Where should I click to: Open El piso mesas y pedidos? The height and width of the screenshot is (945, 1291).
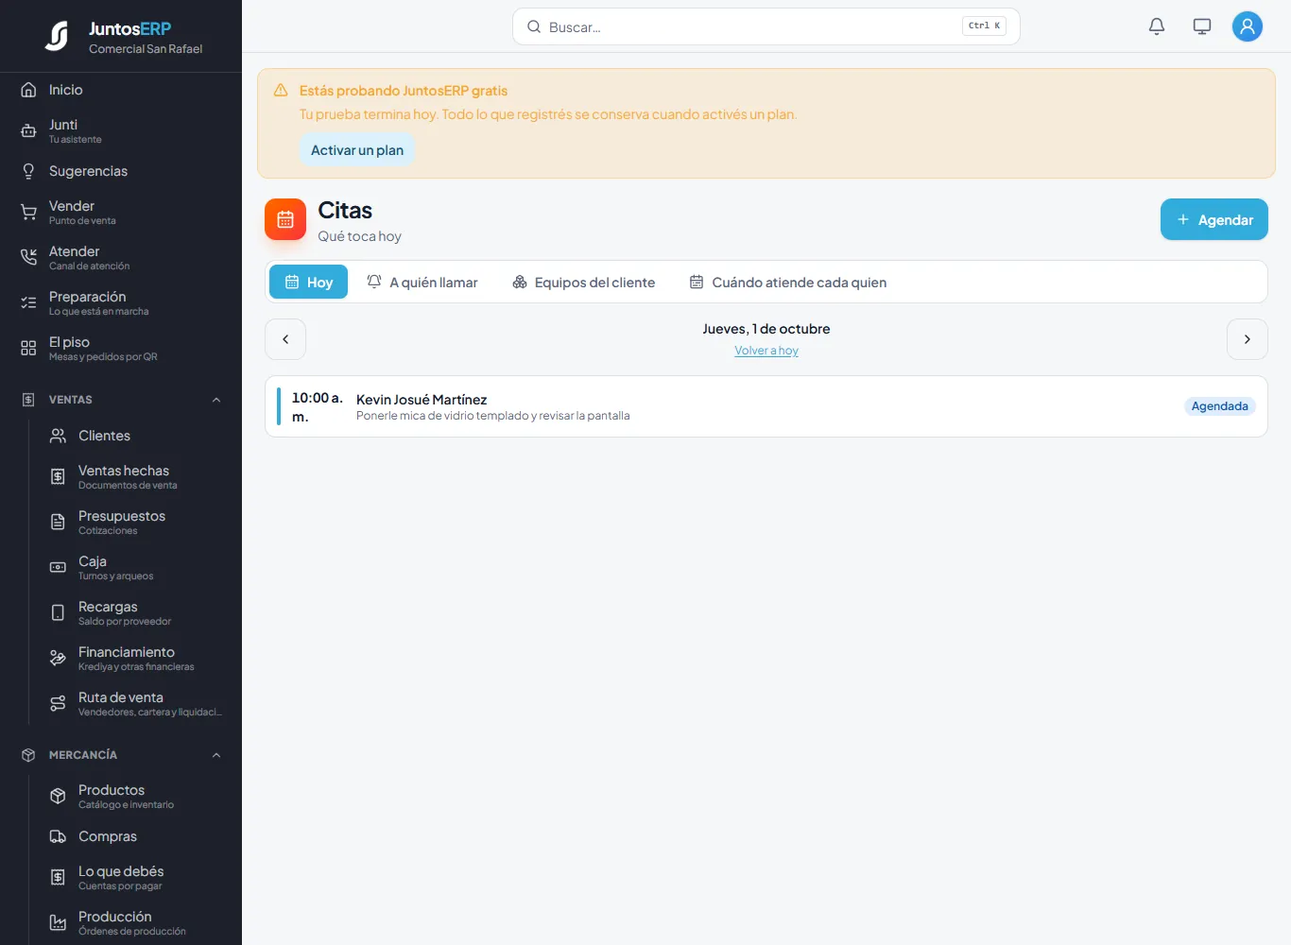(121, 348)
